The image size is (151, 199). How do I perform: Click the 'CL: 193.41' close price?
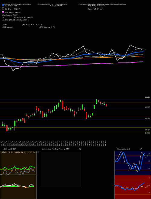point(56,5)
